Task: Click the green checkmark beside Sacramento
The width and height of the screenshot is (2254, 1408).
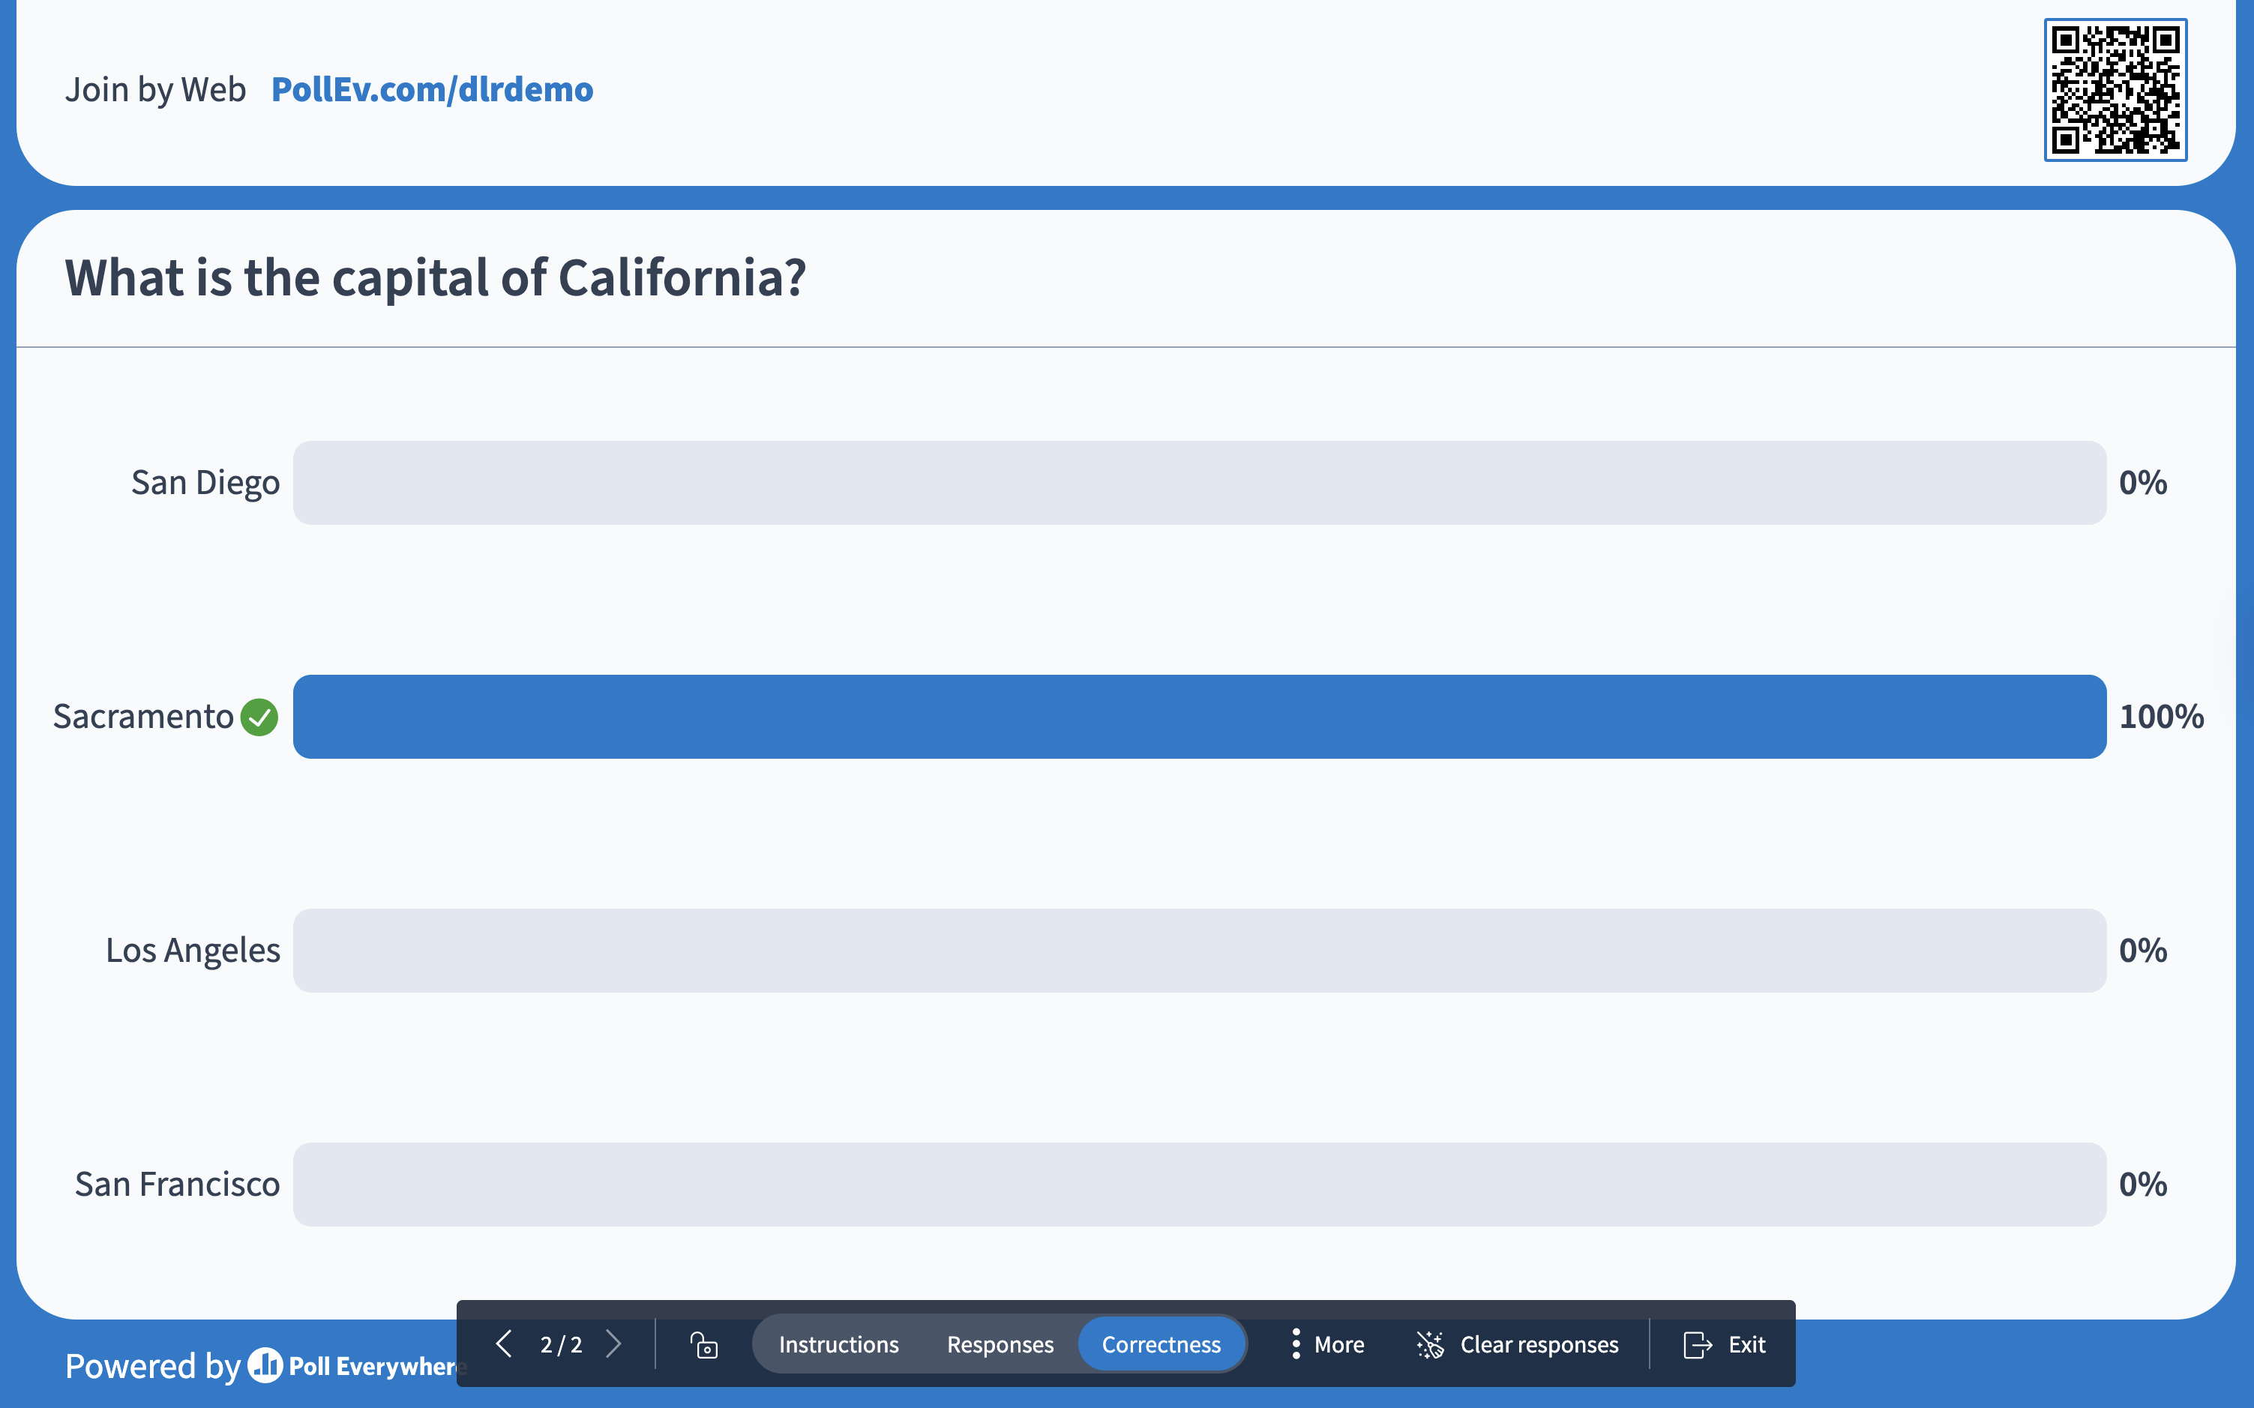Action: pos(260,717)
